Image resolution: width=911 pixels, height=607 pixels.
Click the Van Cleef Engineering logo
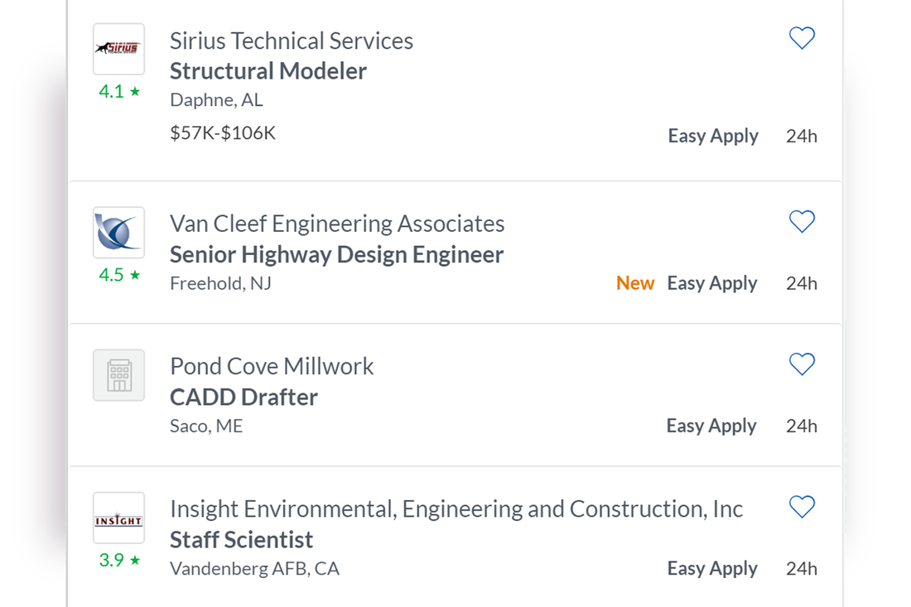point(118,233)
